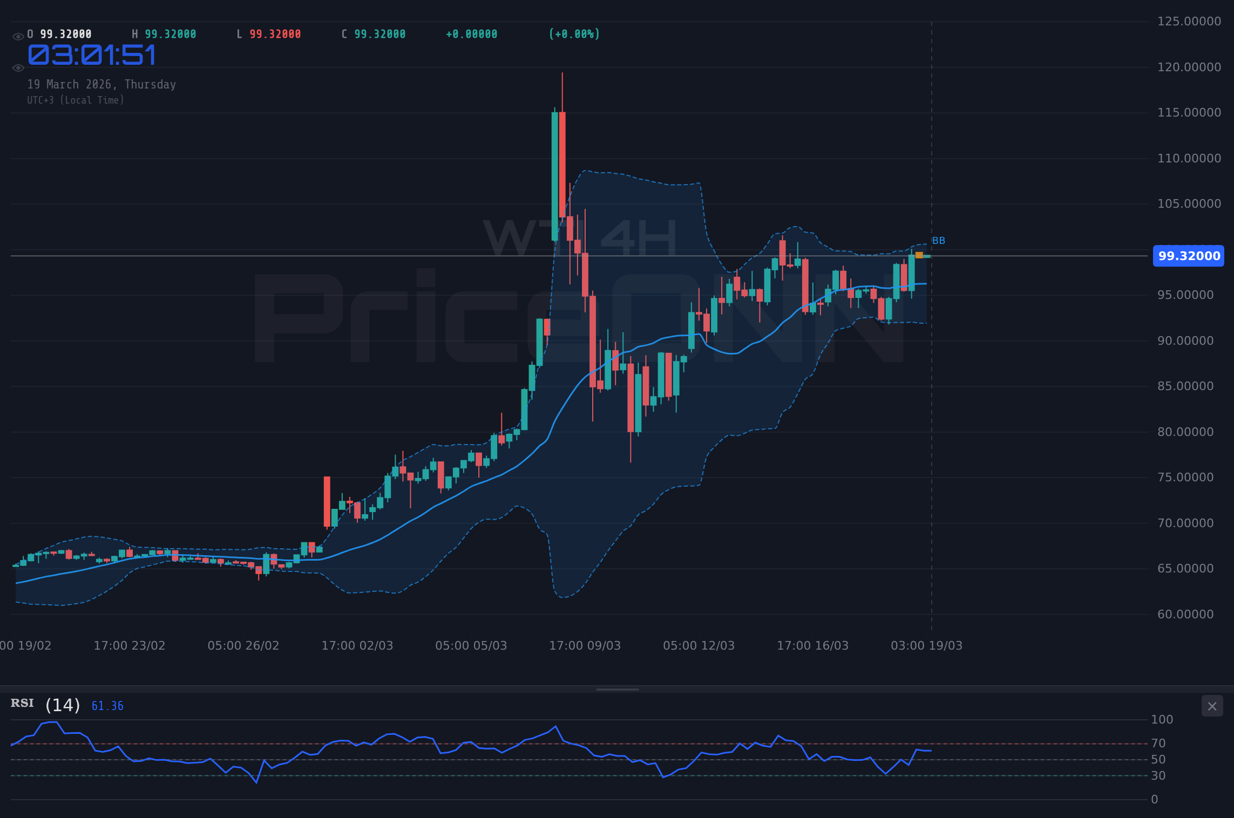Click the 05:00 12/03 time axis label

click(x=699, y=646)
